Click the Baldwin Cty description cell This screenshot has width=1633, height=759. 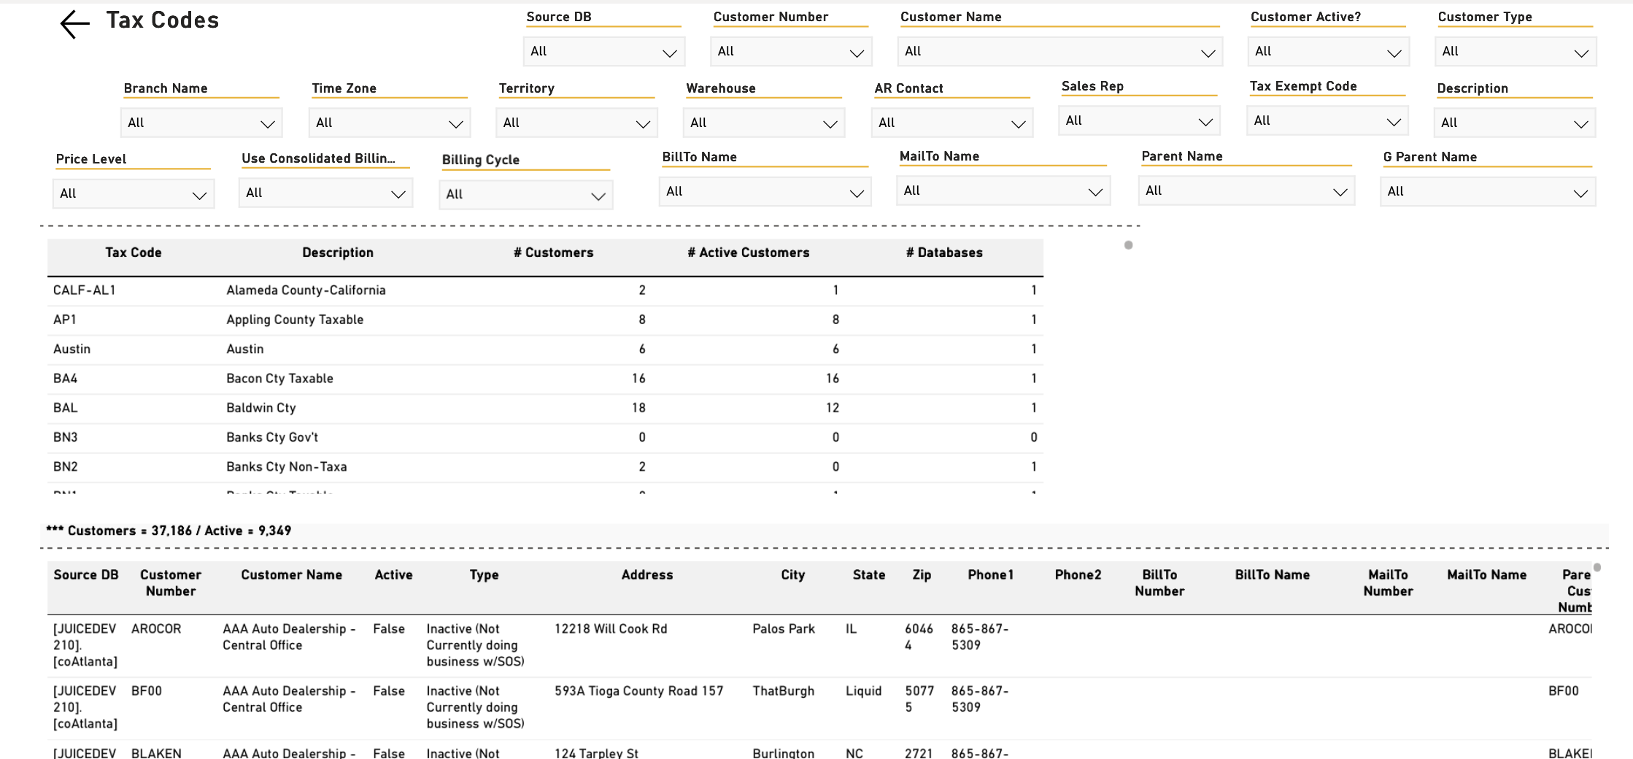[x=261, y=408]
